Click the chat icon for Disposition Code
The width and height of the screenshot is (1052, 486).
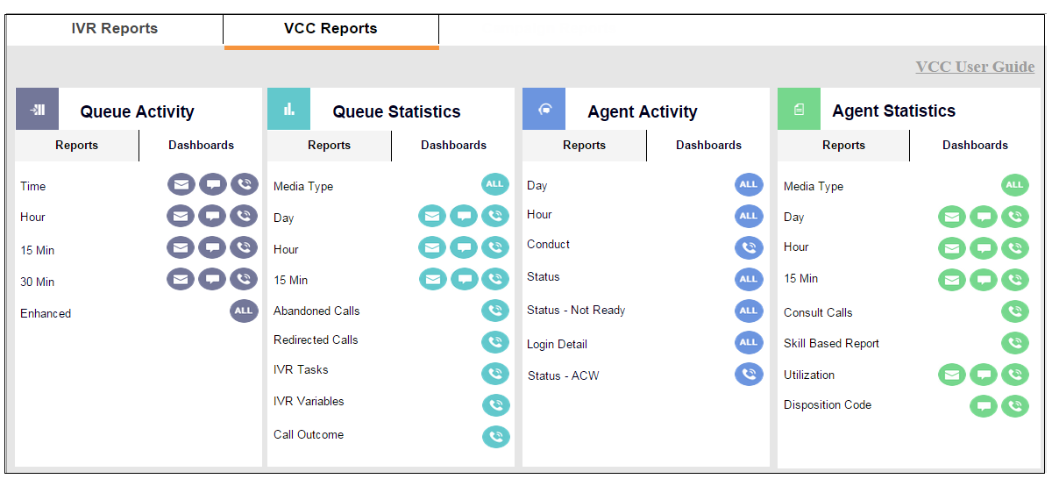[984, 406]
